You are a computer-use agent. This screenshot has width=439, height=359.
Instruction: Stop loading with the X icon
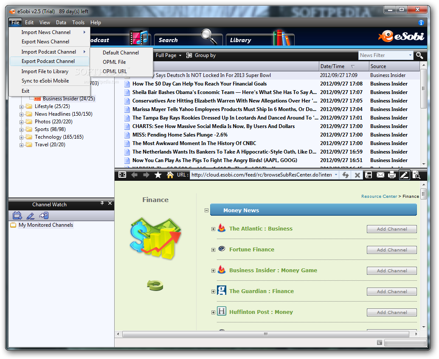[x=357, y=175]
